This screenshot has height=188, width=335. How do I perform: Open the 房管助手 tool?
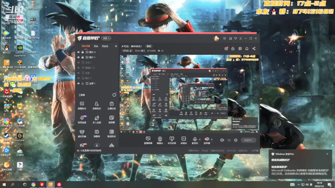tap(97, 106)
